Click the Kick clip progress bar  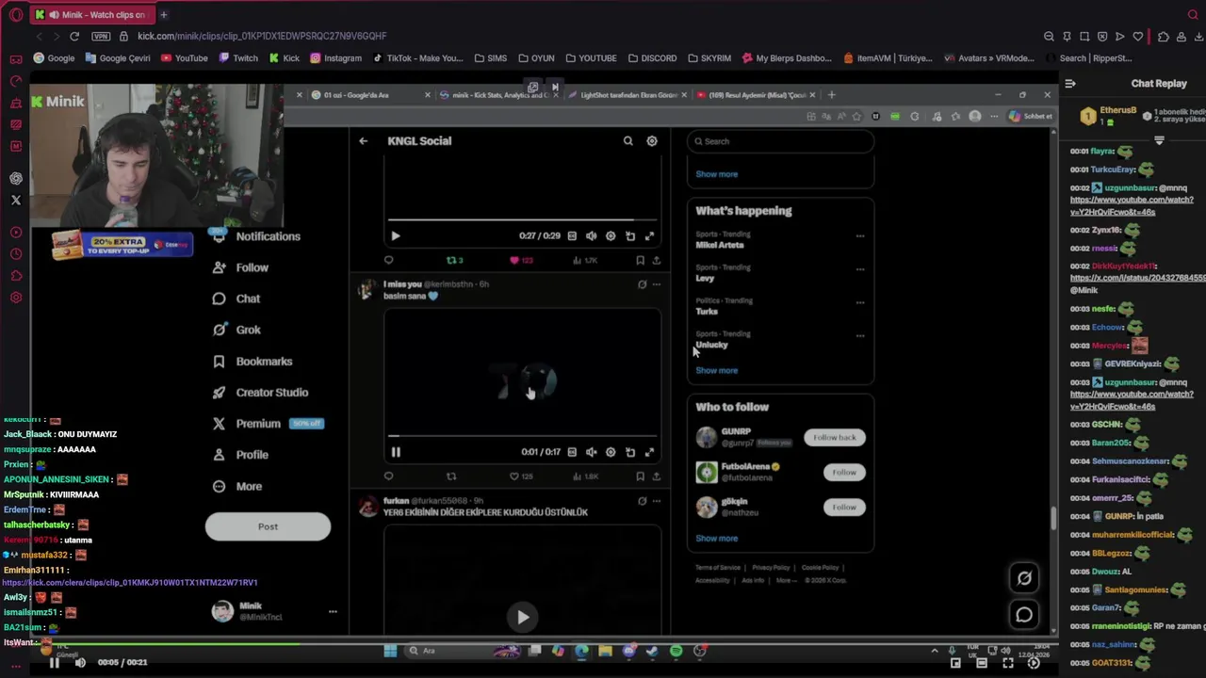(544, 644)
